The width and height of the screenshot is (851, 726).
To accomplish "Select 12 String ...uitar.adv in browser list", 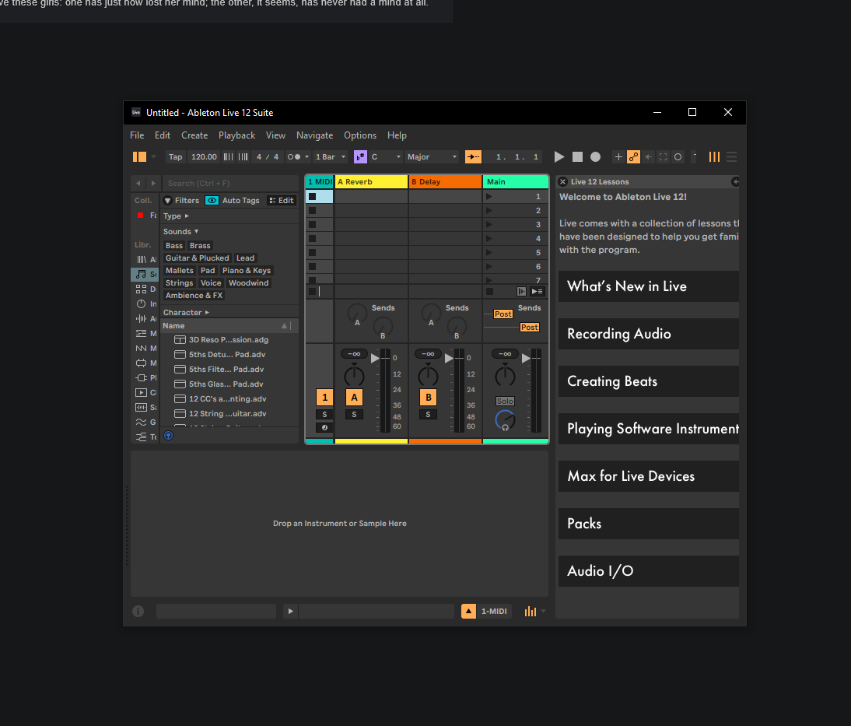I will click(229, 414).
